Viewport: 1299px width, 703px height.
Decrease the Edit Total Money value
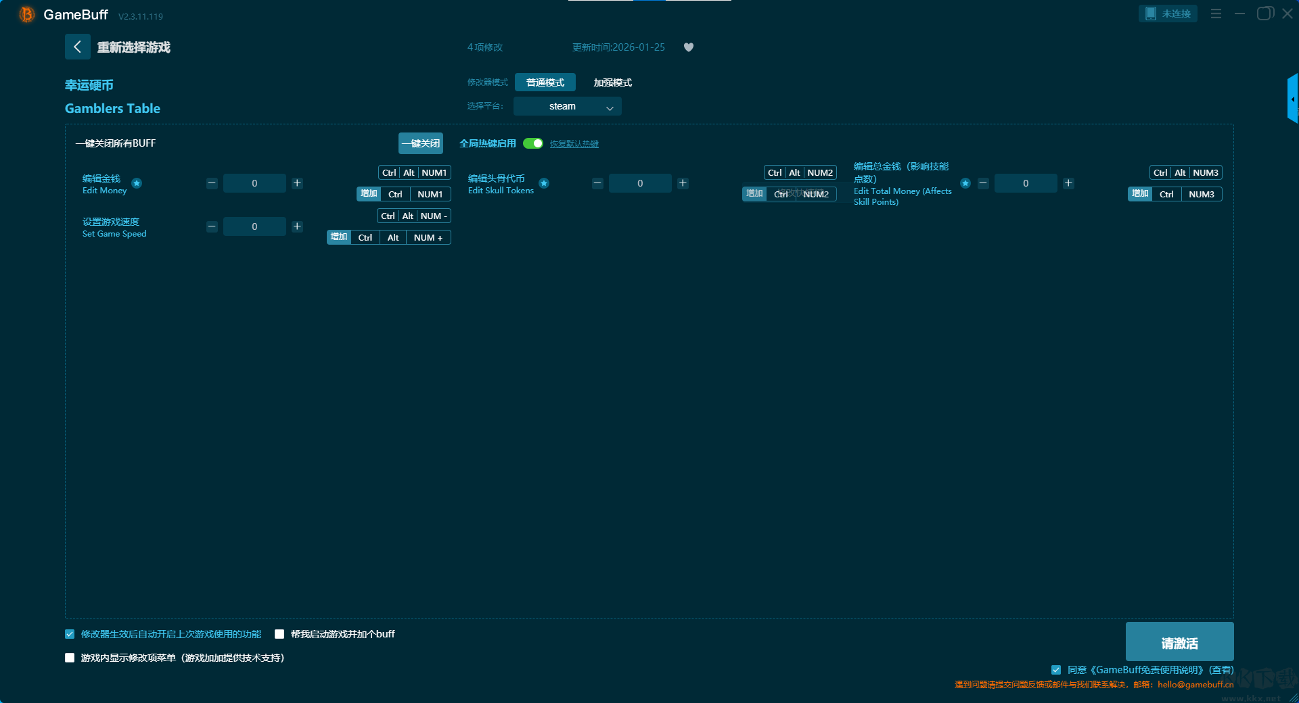(x=983, y=183)
